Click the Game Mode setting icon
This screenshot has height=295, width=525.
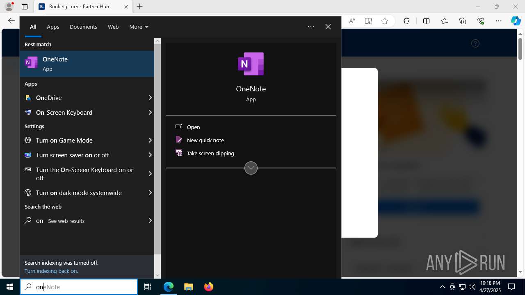click(x=28, y=140)
